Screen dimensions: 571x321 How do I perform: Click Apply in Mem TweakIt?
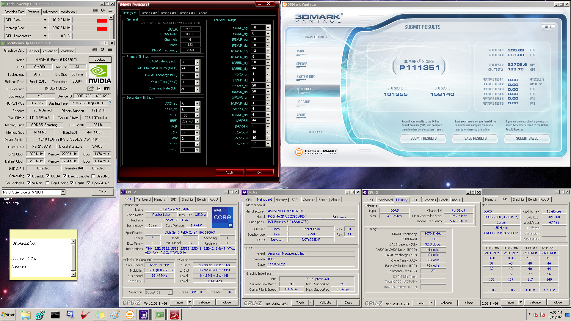point(230,172)
